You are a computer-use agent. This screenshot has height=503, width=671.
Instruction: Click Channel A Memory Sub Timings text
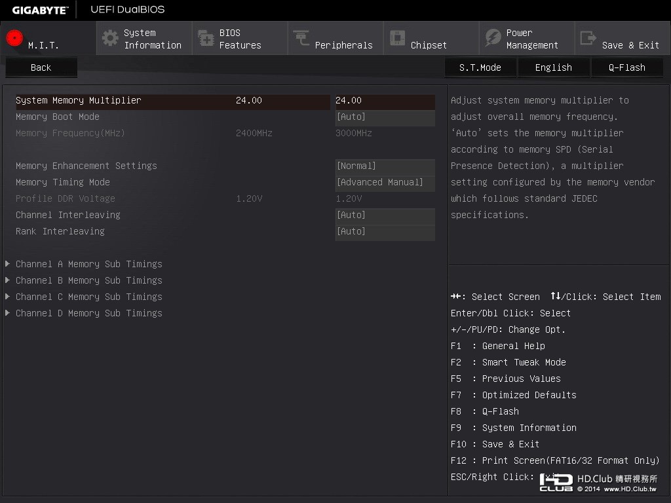pyautogui.click(x=89, y=265)
